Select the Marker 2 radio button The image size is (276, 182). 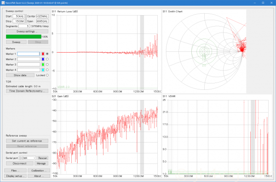click(x=47, y=59)
